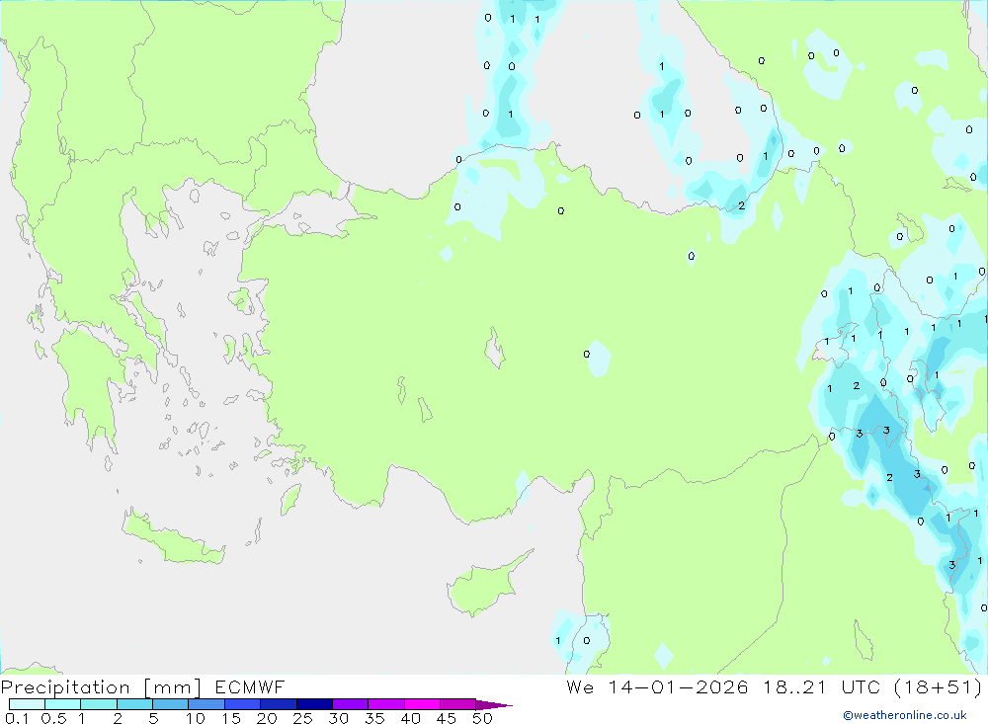The width and height of the screenshot is (988, 724).
Task: Click the '30' legend scale label
Action: (338, 718)
